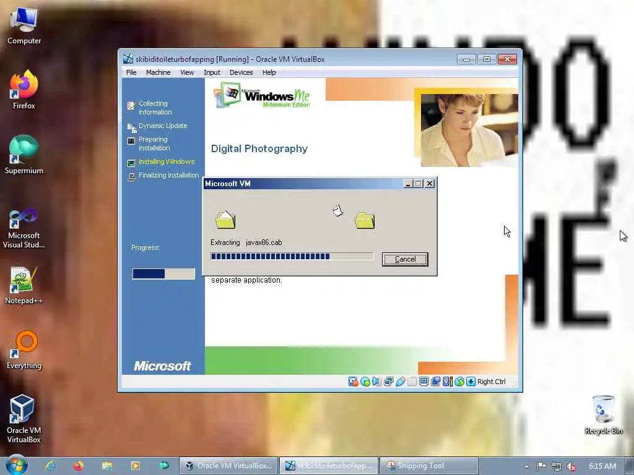
Task: Select Oracle VM VirtualBox desktop shortcut
Action: point(24,419)
